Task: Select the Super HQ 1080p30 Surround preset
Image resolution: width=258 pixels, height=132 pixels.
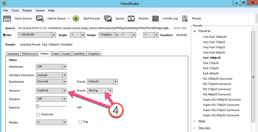Action: point(222,100)
